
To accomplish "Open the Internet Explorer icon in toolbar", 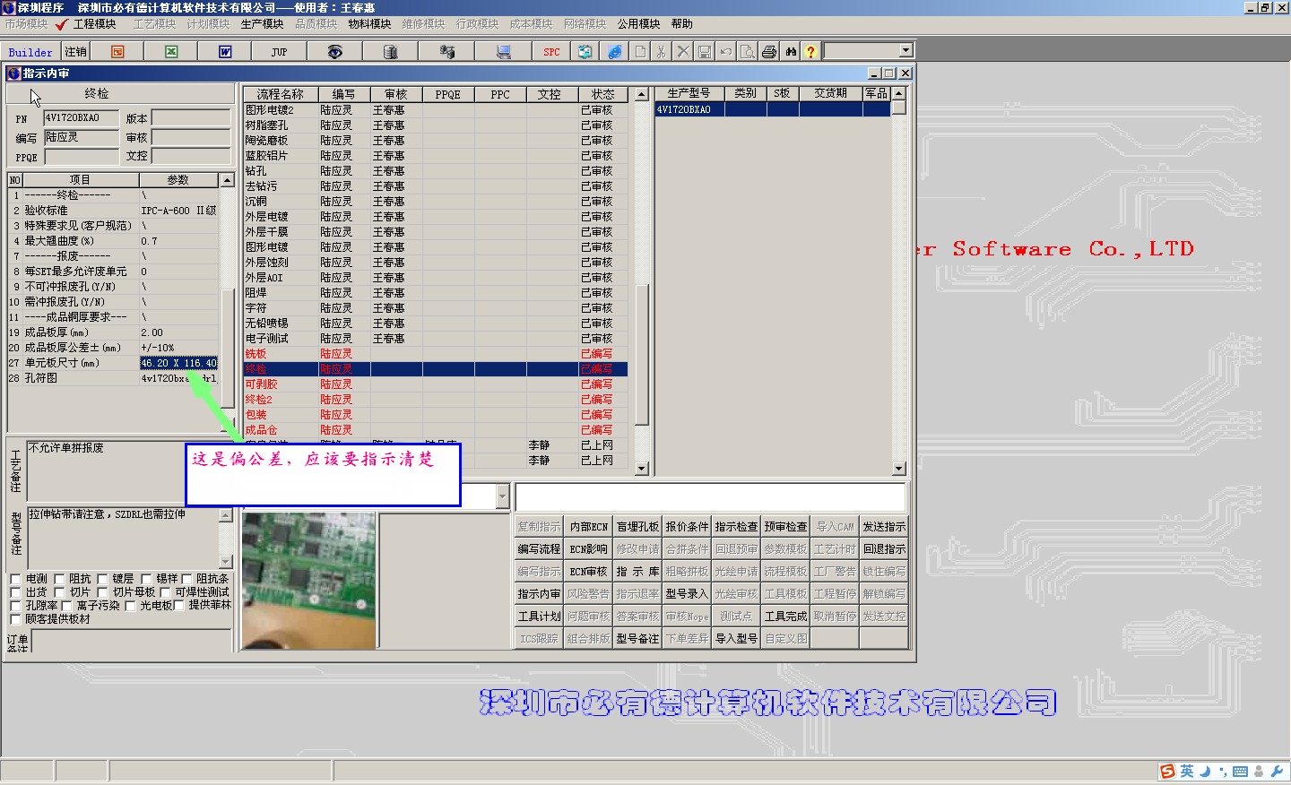I will [x=615, y=52].
